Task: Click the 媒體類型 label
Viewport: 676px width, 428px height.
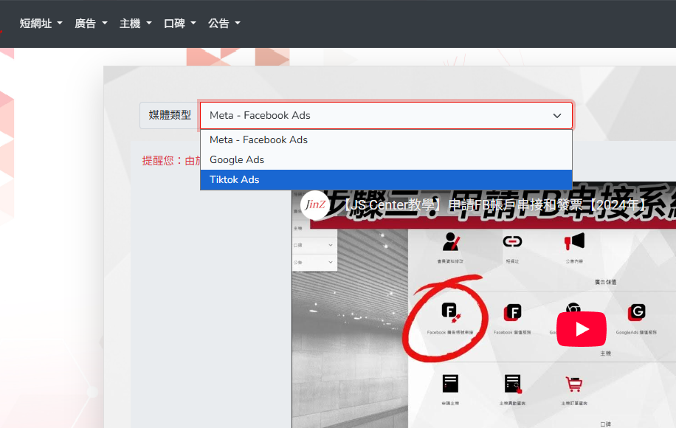Action: click(x=170, y=115)
